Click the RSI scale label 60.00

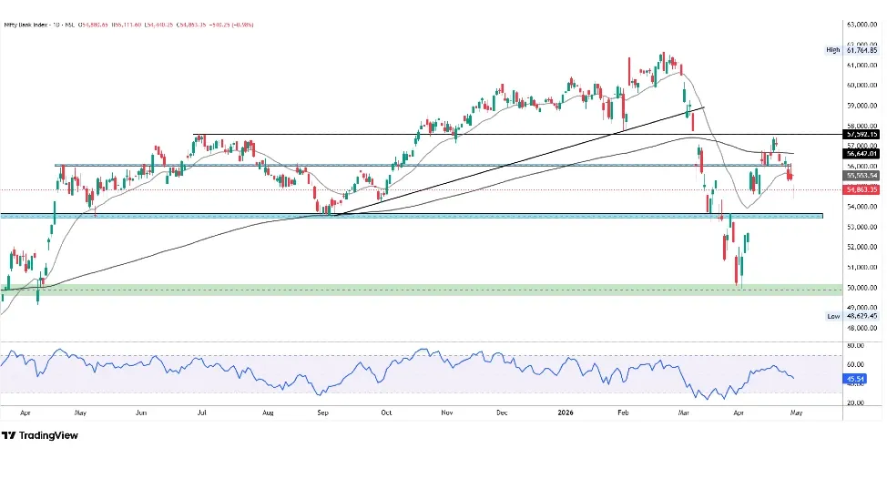point(855,364)
